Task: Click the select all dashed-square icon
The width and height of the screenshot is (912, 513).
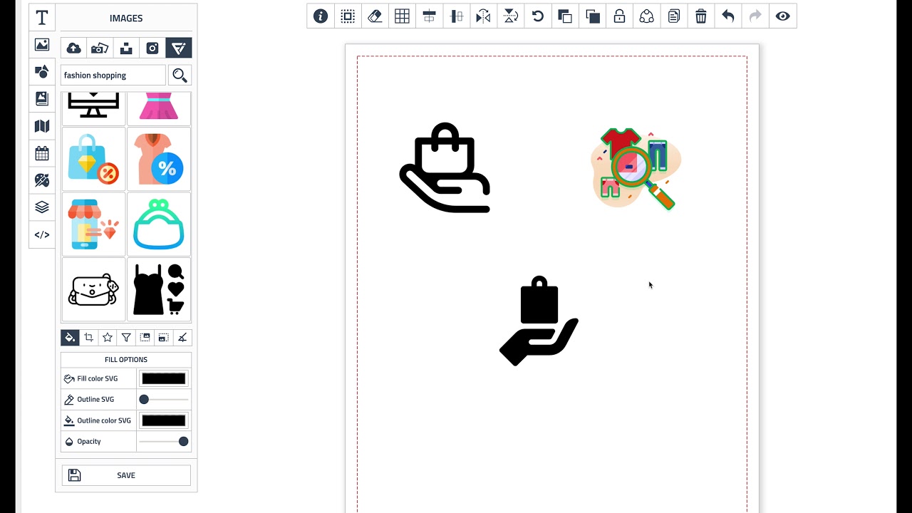Action: 348,16
